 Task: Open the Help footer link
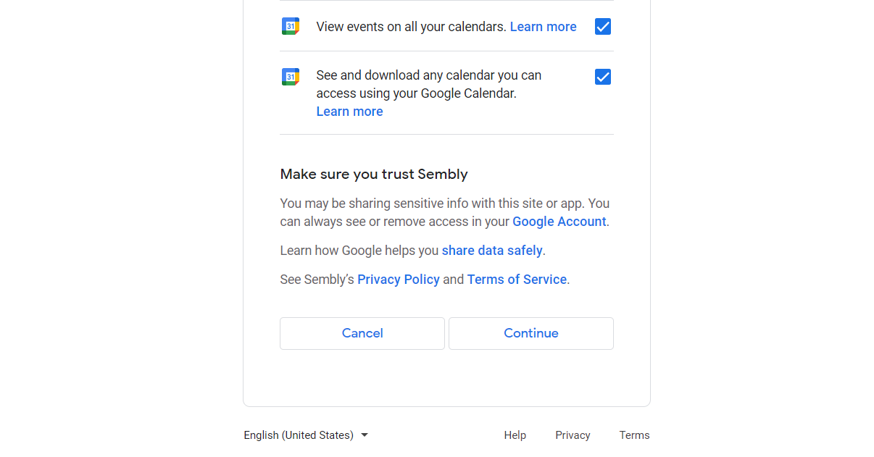pos(515,435)
